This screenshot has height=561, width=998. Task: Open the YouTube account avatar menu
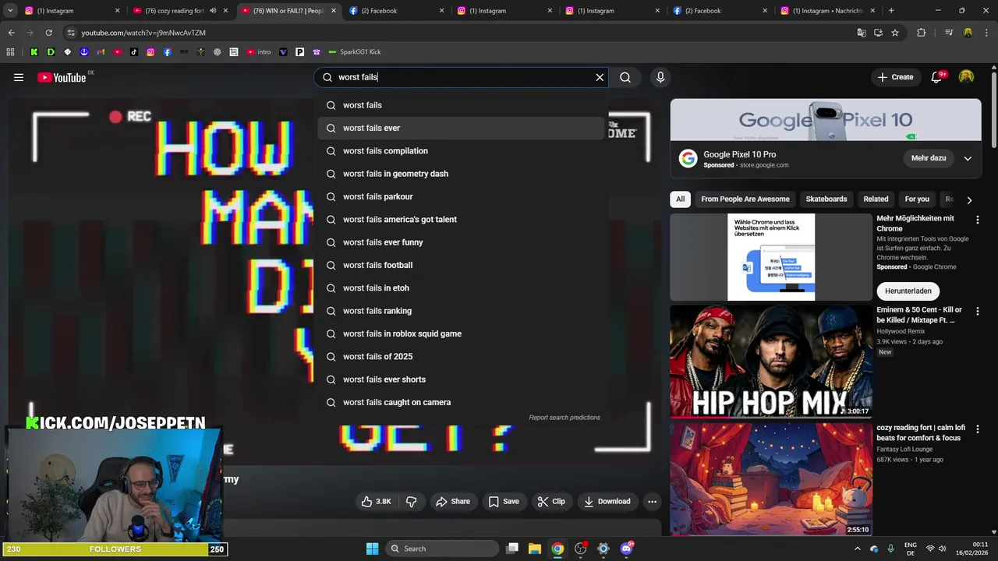(966, 77)
